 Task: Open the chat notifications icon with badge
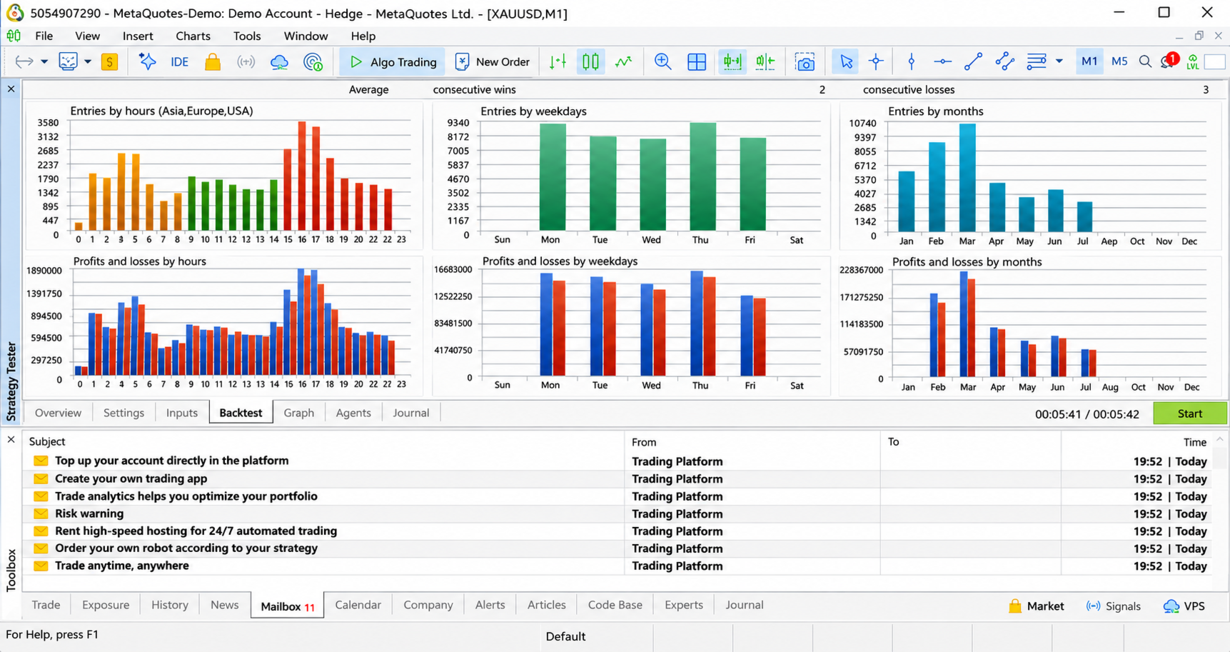pos(1169,61)
